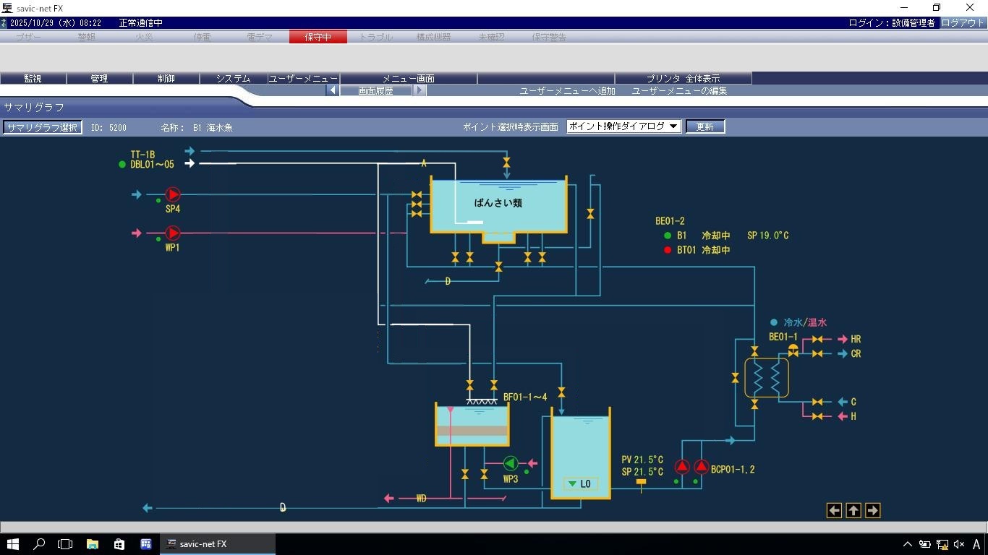Click the サマリグラフ選択 button
Viewport: 988px width, 555px height.
[42, 127]
